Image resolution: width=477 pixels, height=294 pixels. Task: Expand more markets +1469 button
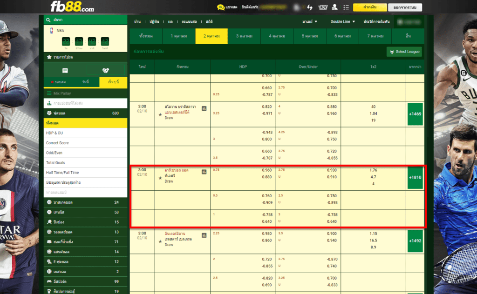tap(415, 114)
